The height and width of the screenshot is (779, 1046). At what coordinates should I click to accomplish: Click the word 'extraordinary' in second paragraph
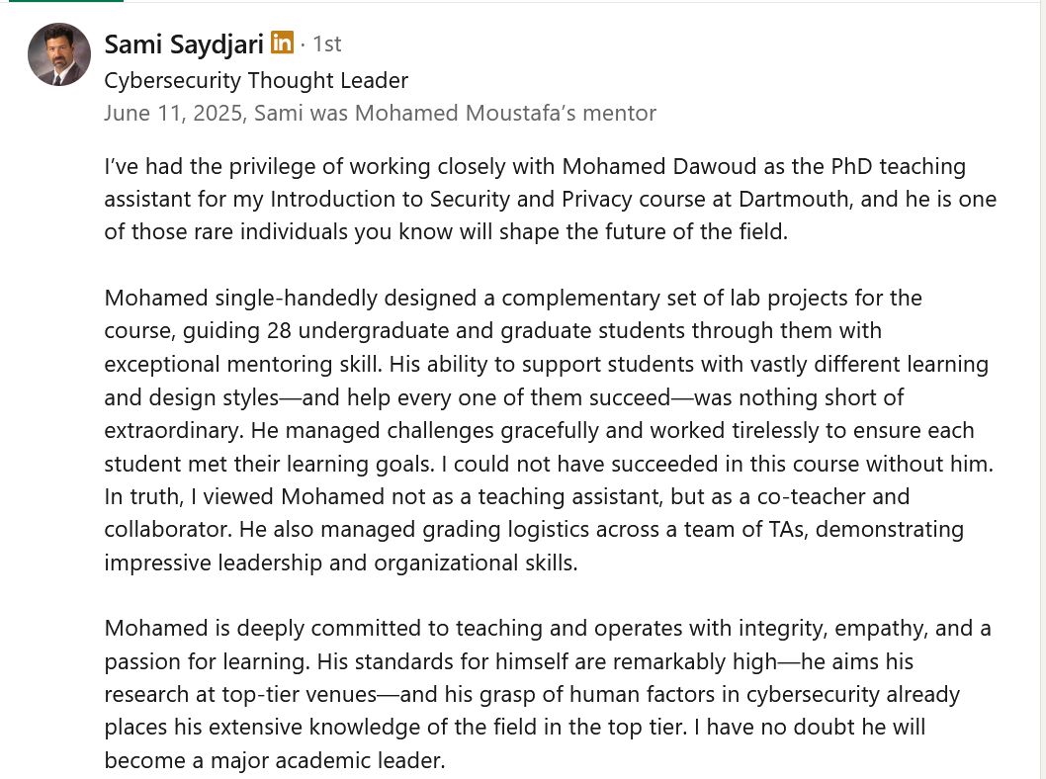pos(172,431)
